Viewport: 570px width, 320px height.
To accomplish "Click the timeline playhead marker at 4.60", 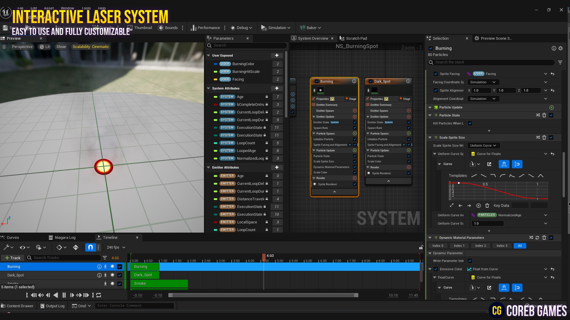I will click(264, 257).
